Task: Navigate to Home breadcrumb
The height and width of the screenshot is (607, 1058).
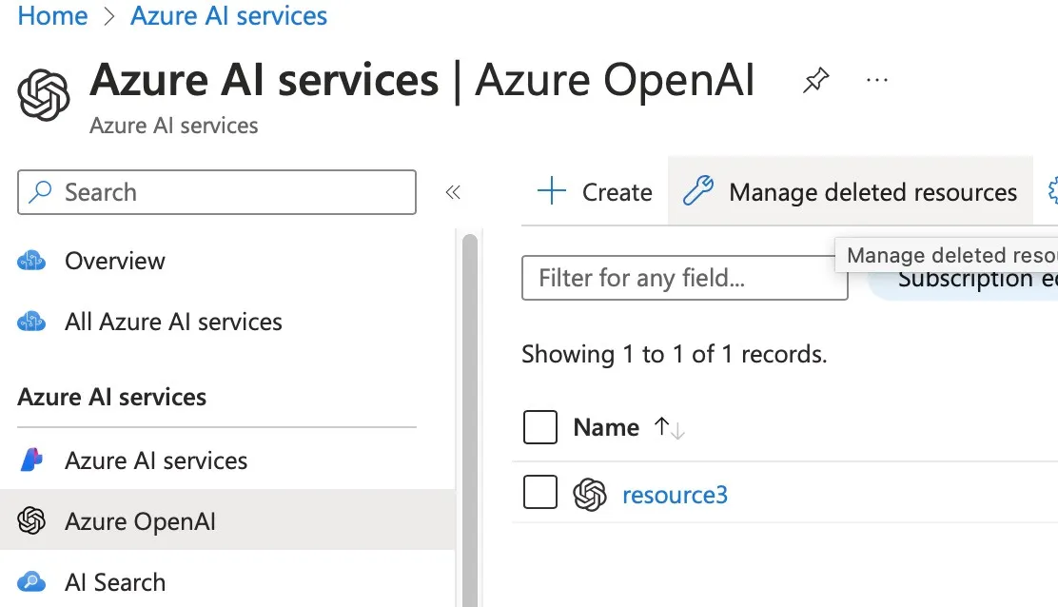Action: (x=52, y=16)
